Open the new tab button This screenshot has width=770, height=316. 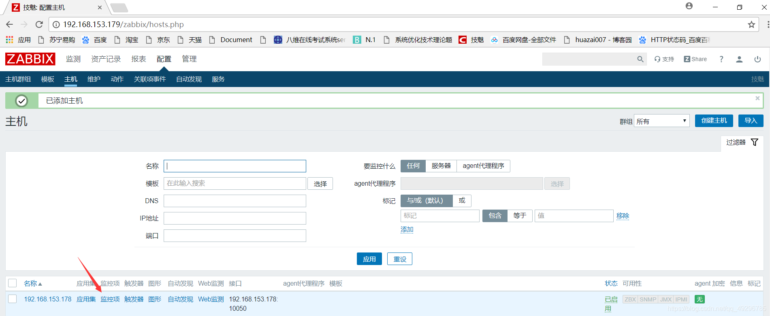point(119,7)
